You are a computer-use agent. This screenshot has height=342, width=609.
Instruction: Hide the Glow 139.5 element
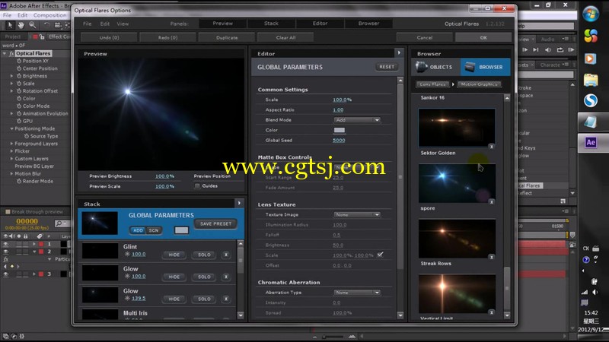[174, 299]
